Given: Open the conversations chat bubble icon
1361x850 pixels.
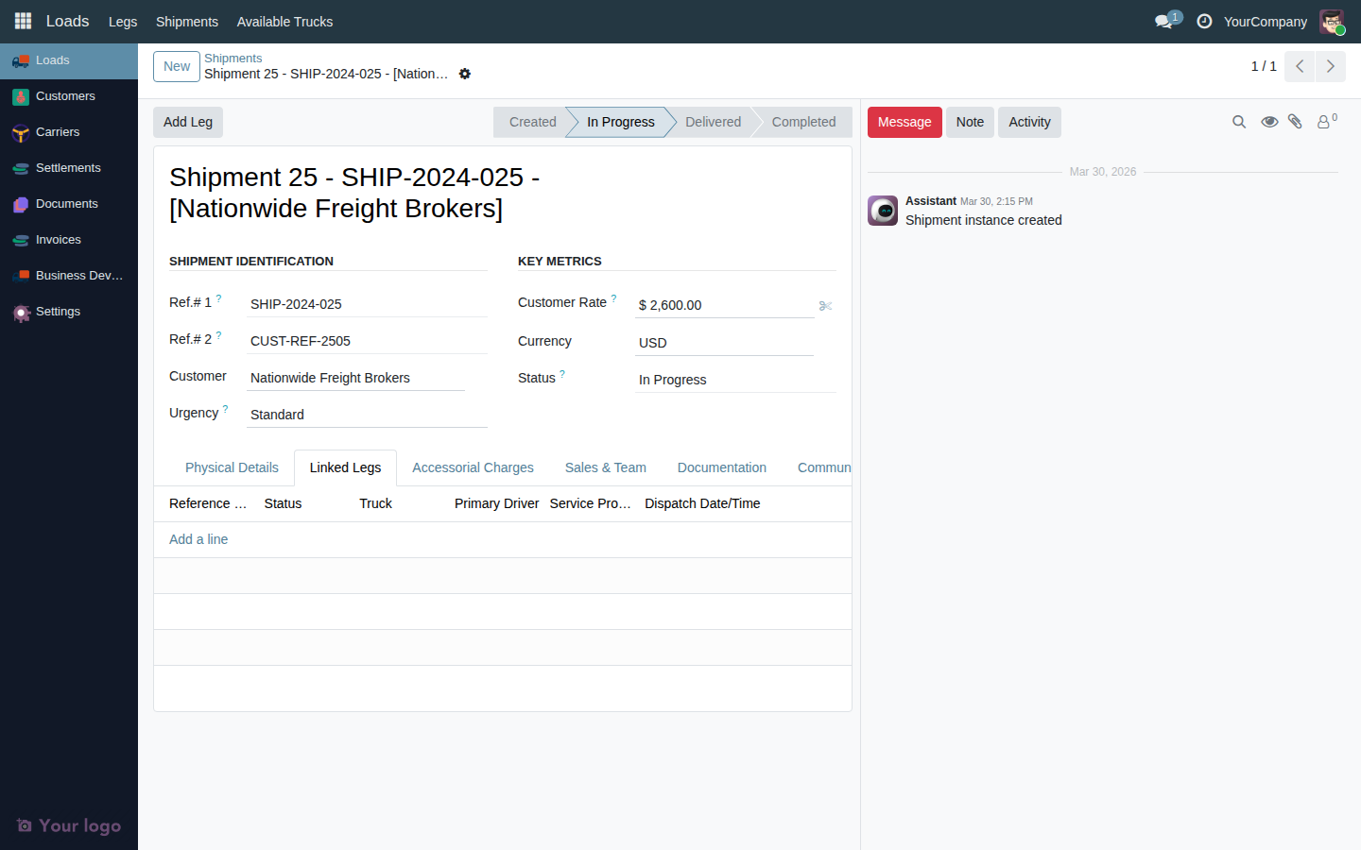Looking at the screenshot, I should coord(1164,21).
